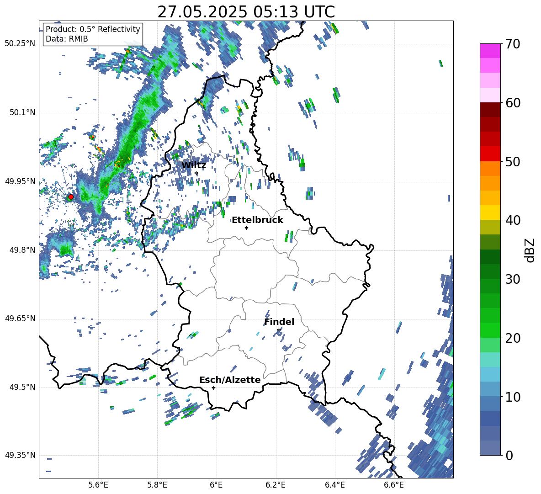The image size is (541, 494).
Task: Select the Esch/Alzette city label
Action: (x=230, y=380)
